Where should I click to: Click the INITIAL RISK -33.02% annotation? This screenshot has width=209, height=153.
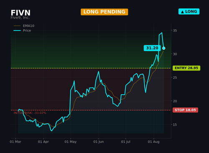point(30,113)
